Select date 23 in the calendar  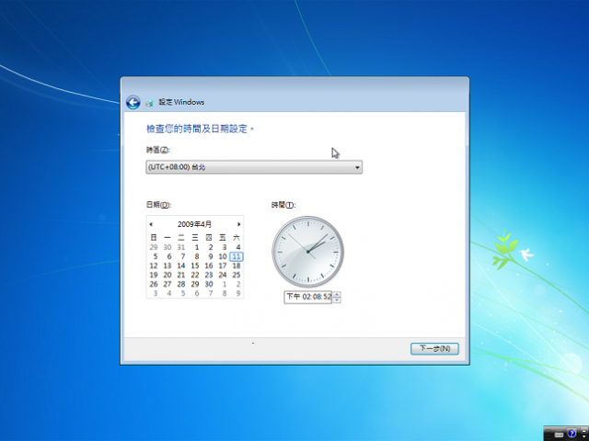click(209, 275)
